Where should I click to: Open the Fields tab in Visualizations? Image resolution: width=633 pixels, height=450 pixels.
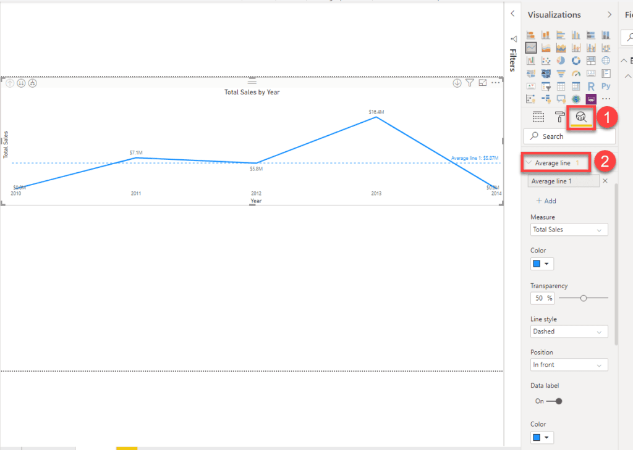click(538, 117)
